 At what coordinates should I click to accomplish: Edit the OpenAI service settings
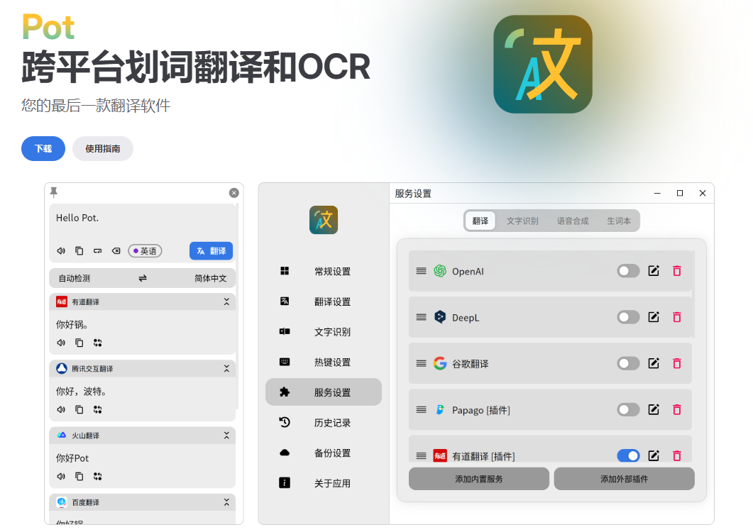pos(654,271)
